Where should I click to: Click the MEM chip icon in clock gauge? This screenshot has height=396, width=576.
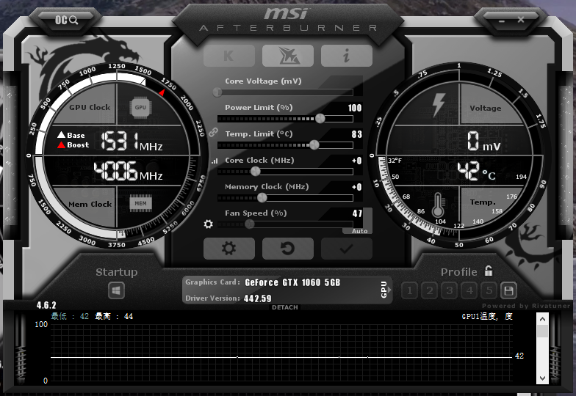(x=140, y=203)
